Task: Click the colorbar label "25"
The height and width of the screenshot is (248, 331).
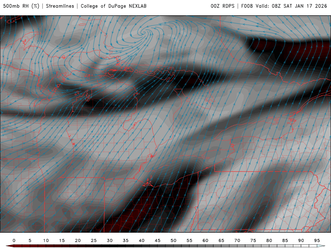Action: [x=94, y=241]
